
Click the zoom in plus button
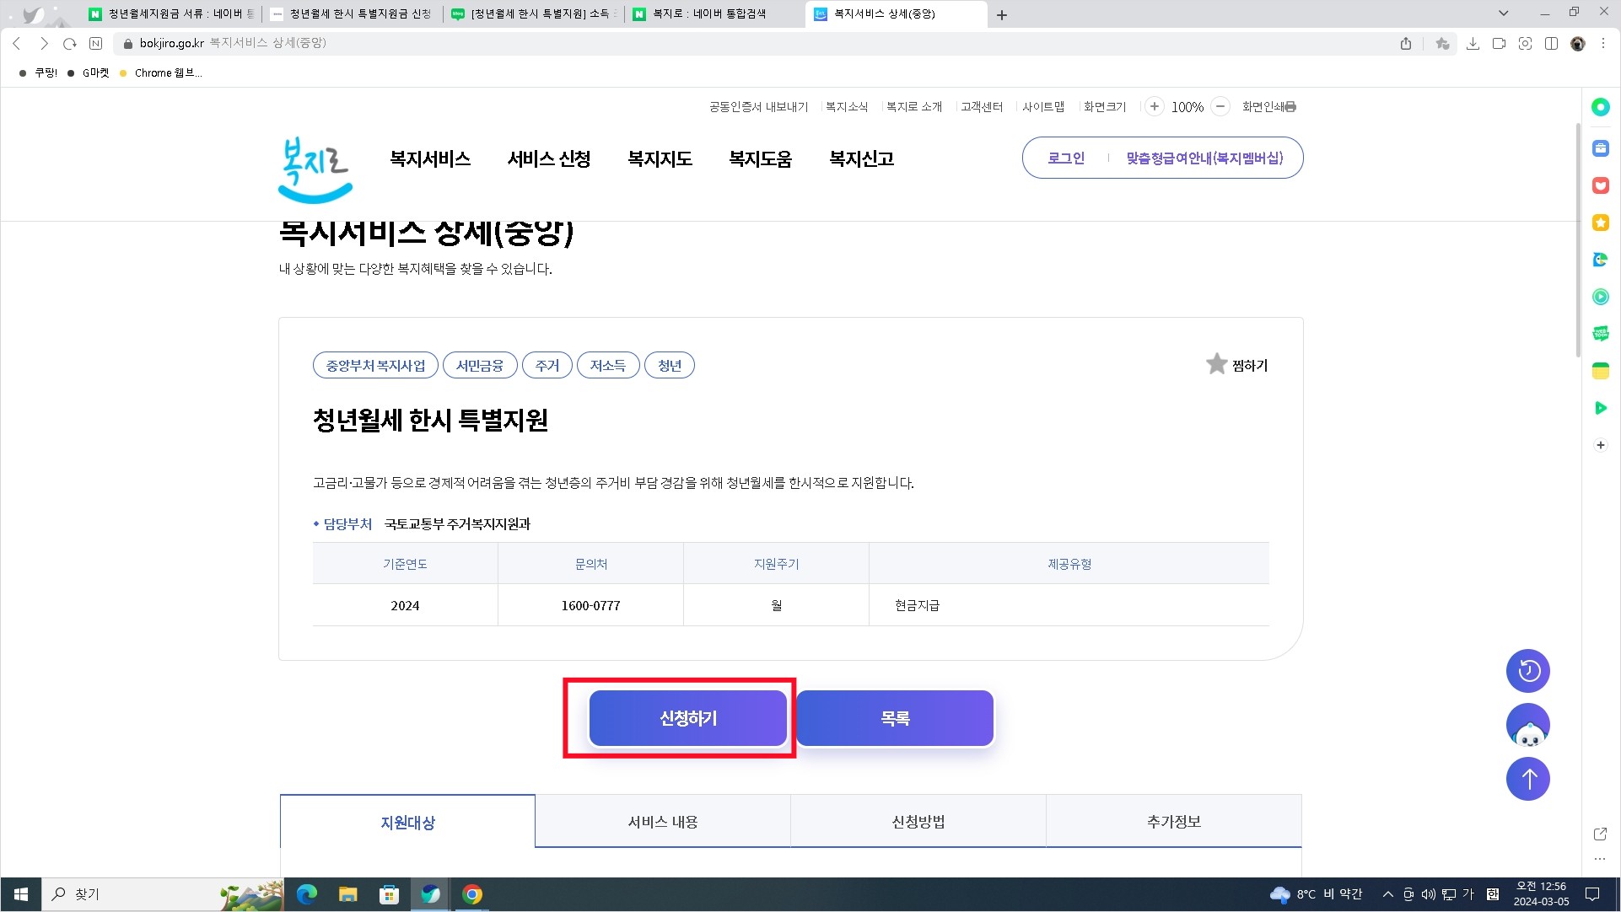1154,106
